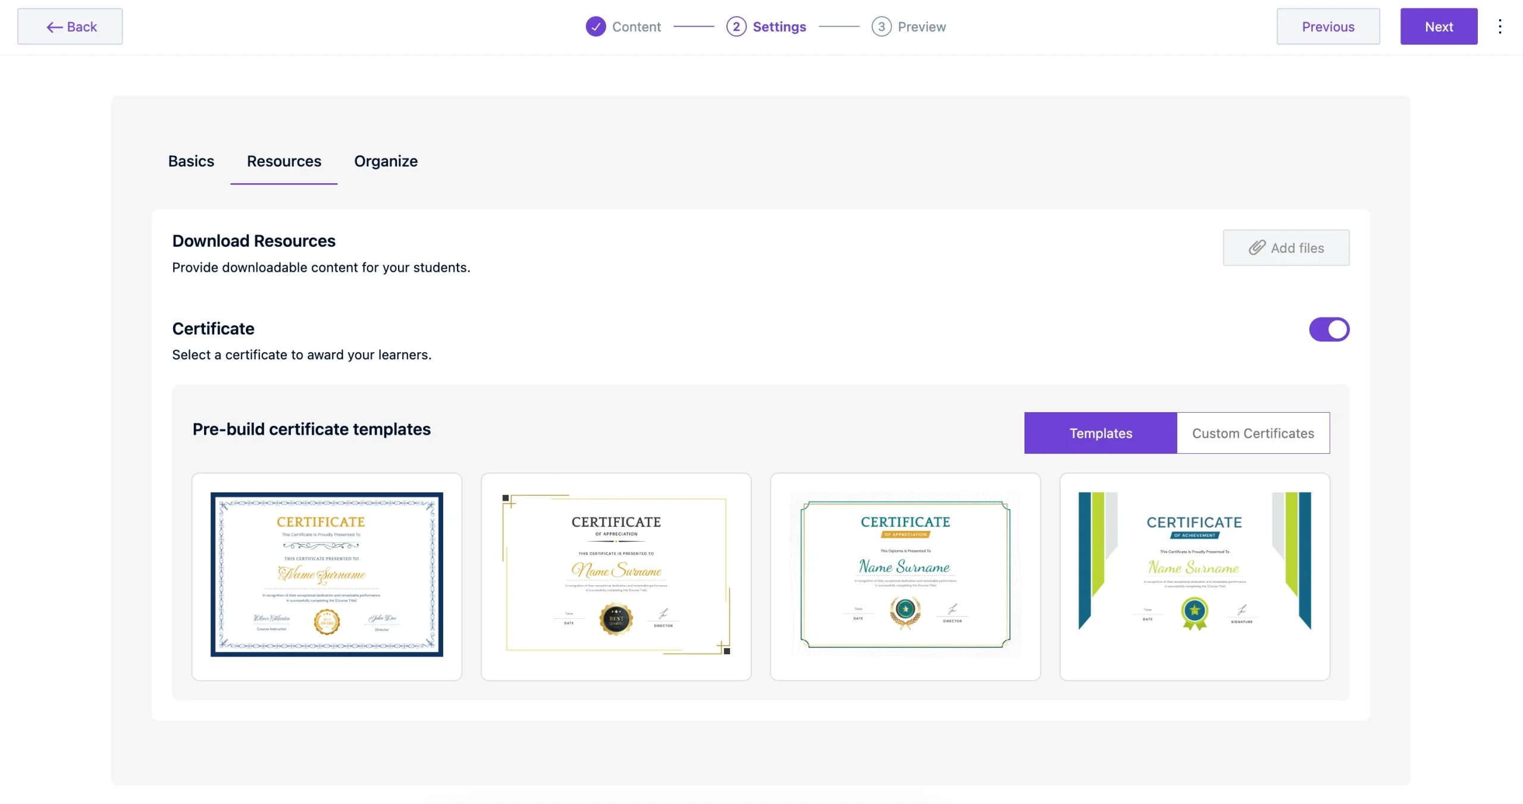Select the Templates view
The width and height of the screenshot is (1523, 804).
tap(1100, 433)
